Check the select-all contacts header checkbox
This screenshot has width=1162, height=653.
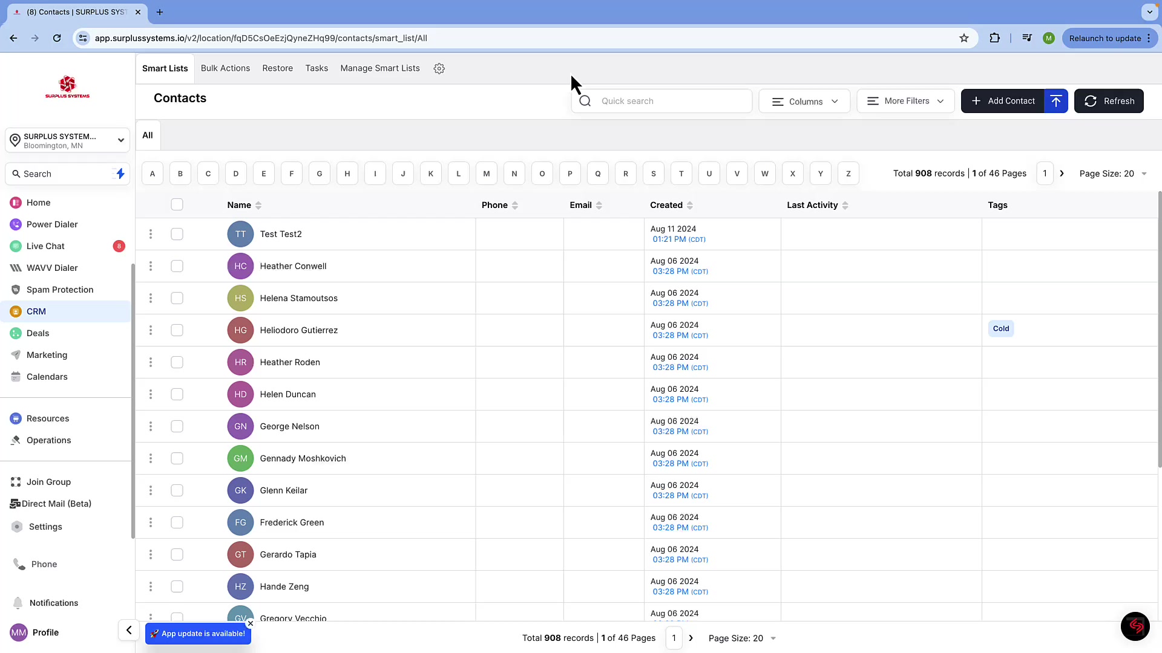click(177, 205)
